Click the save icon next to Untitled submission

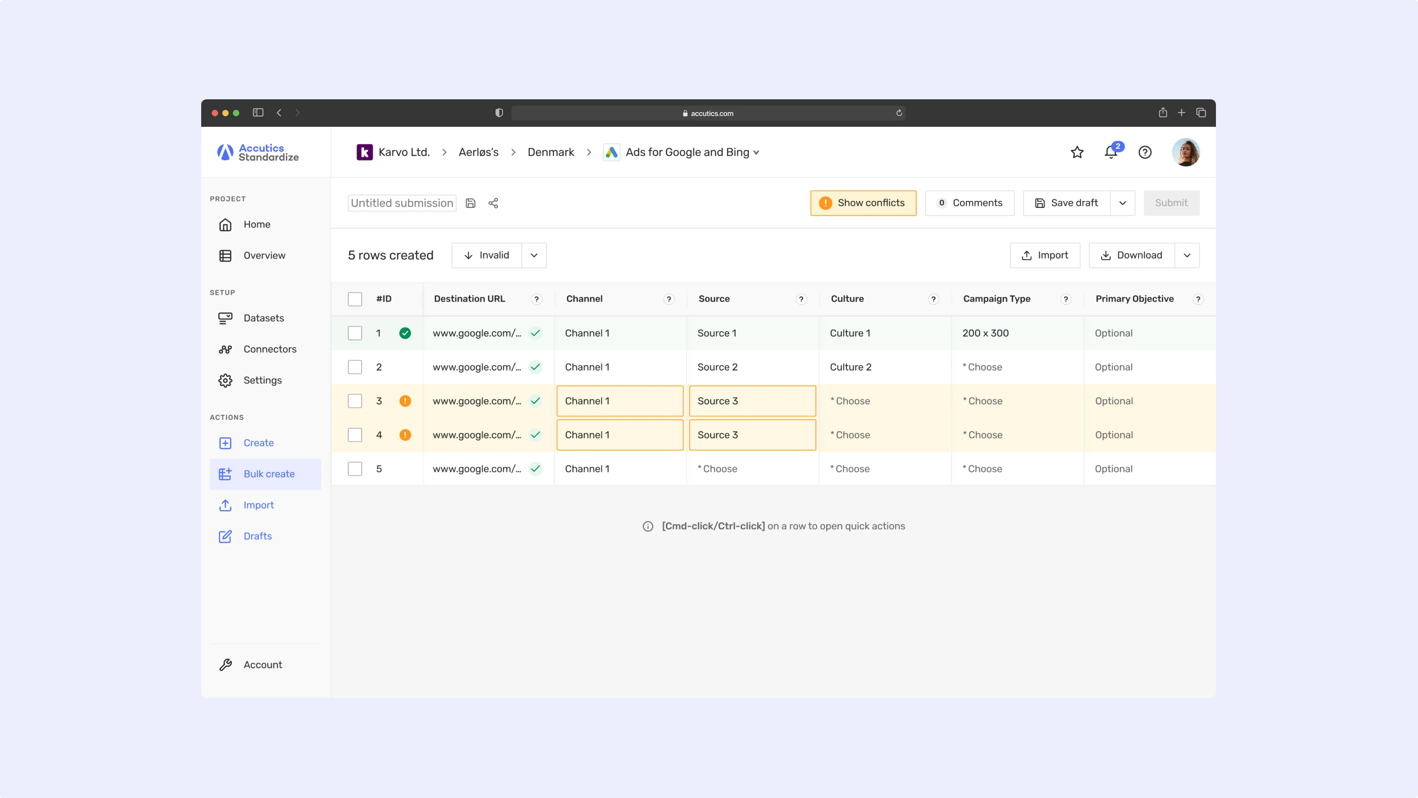(471, 203)
